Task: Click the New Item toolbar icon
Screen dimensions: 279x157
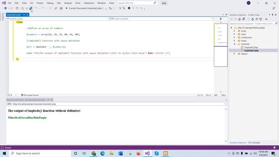Action: pyautogui.click(x=17, y=8)
